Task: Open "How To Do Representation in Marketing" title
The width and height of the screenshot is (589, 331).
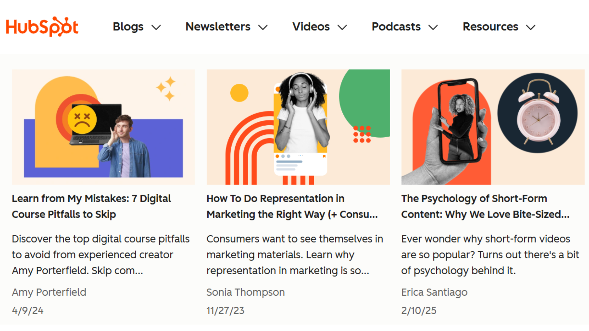Action: tap(292, 206)
